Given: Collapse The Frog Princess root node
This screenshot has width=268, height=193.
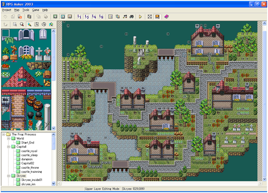Looking at the screenshot, I should coord(3,135).
